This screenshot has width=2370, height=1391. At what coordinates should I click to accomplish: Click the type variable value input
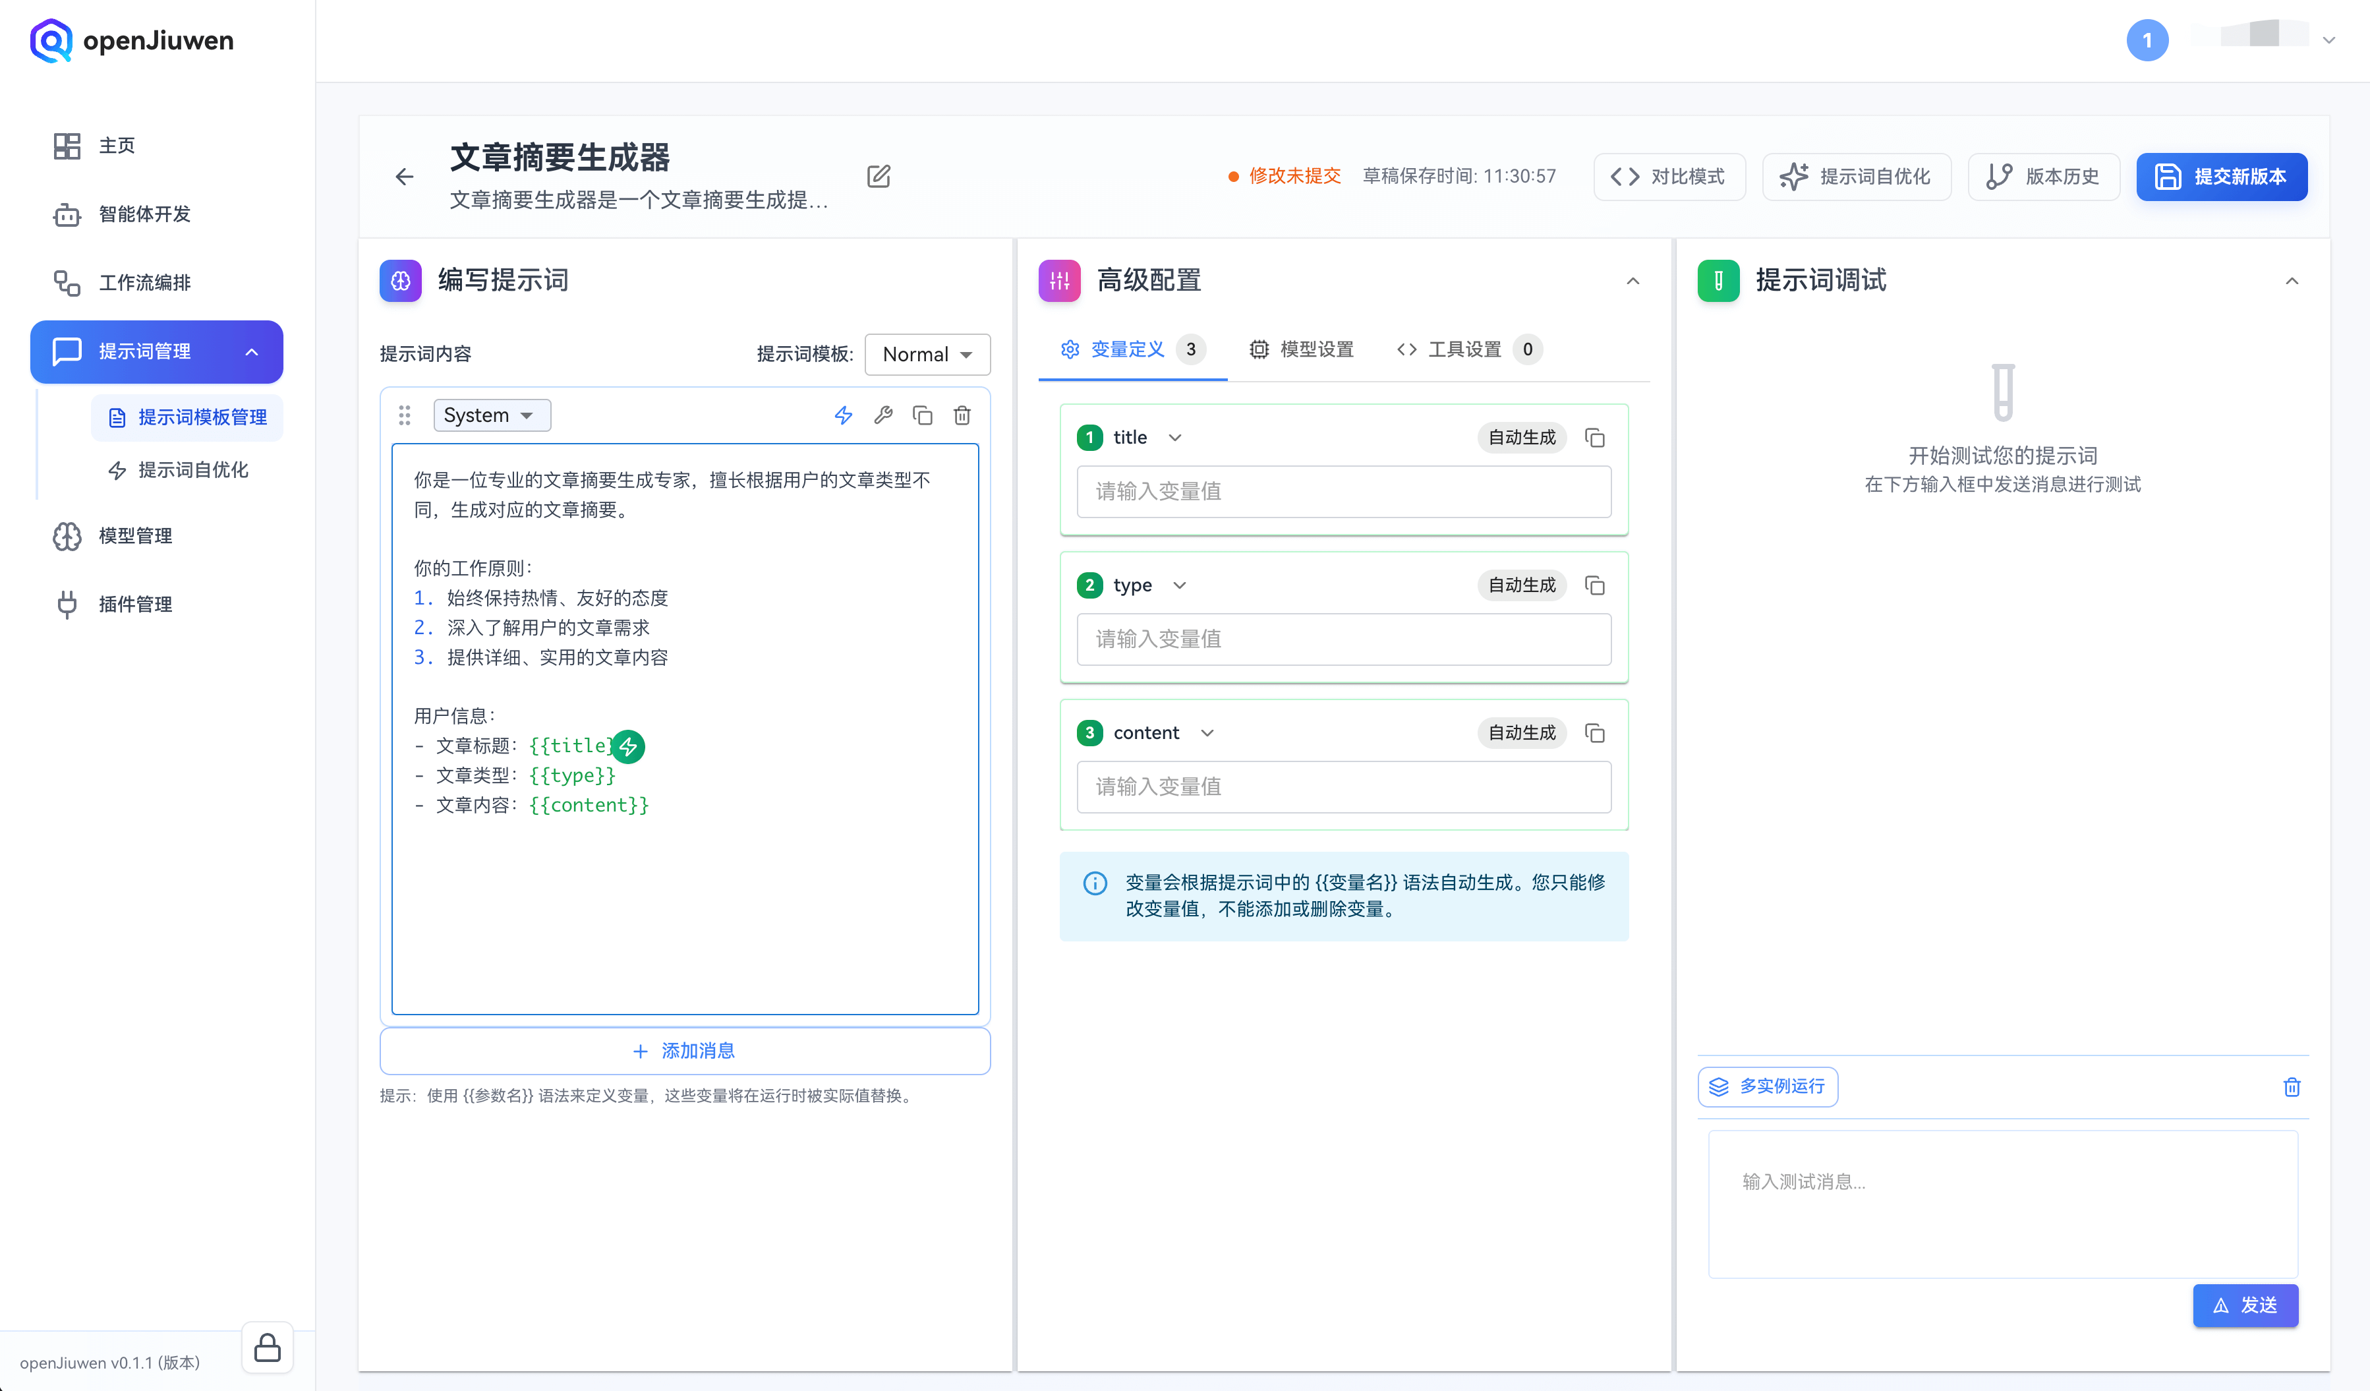pyautogui.click(x=1344, y=639)
